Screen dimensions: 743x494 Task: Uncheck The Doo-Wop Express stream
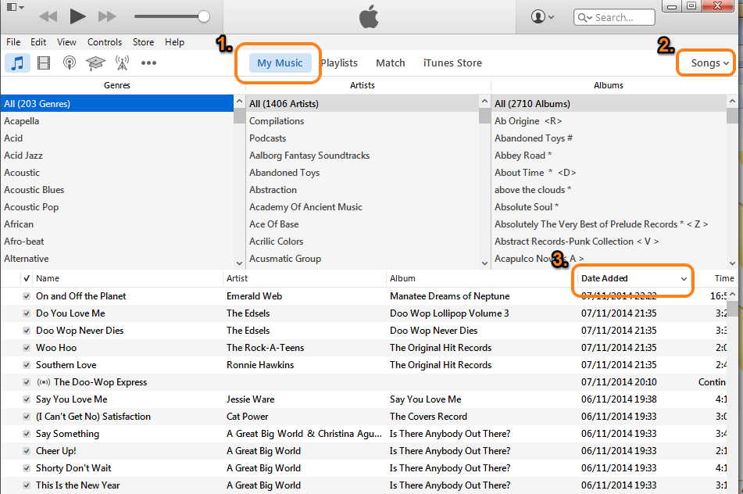[x=27, y=382]
